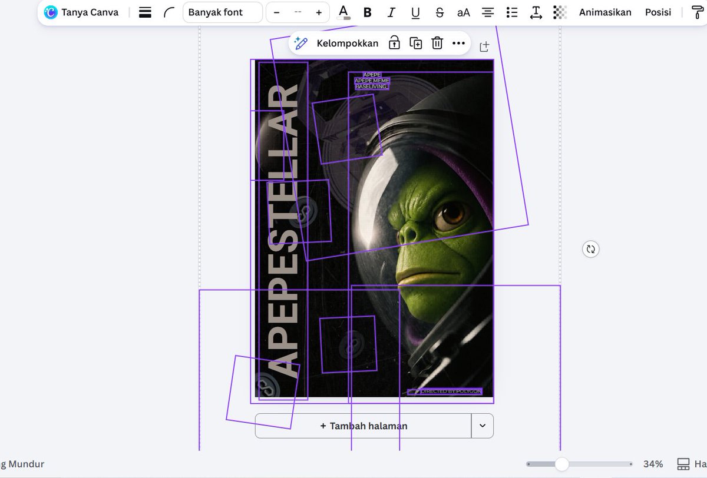
Task: Click the magic pencil edit icon
Action: coord(301,43)
